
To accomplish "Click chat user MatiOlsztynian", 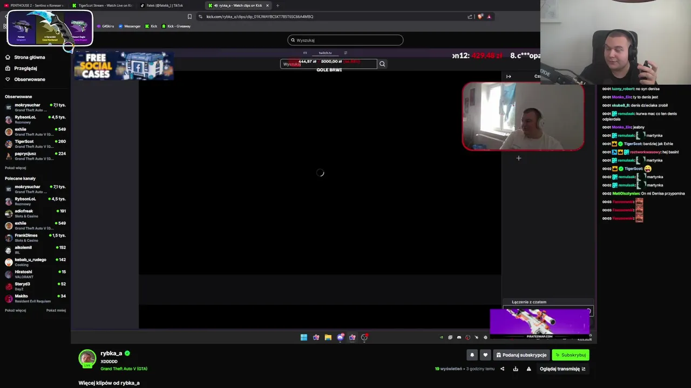I will click(626, 193).
